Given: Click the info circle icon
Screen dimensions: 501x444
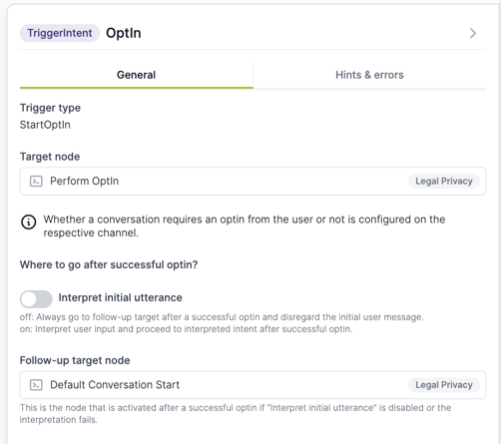Looking at the screenshot, I should click(x=29, y=222).
